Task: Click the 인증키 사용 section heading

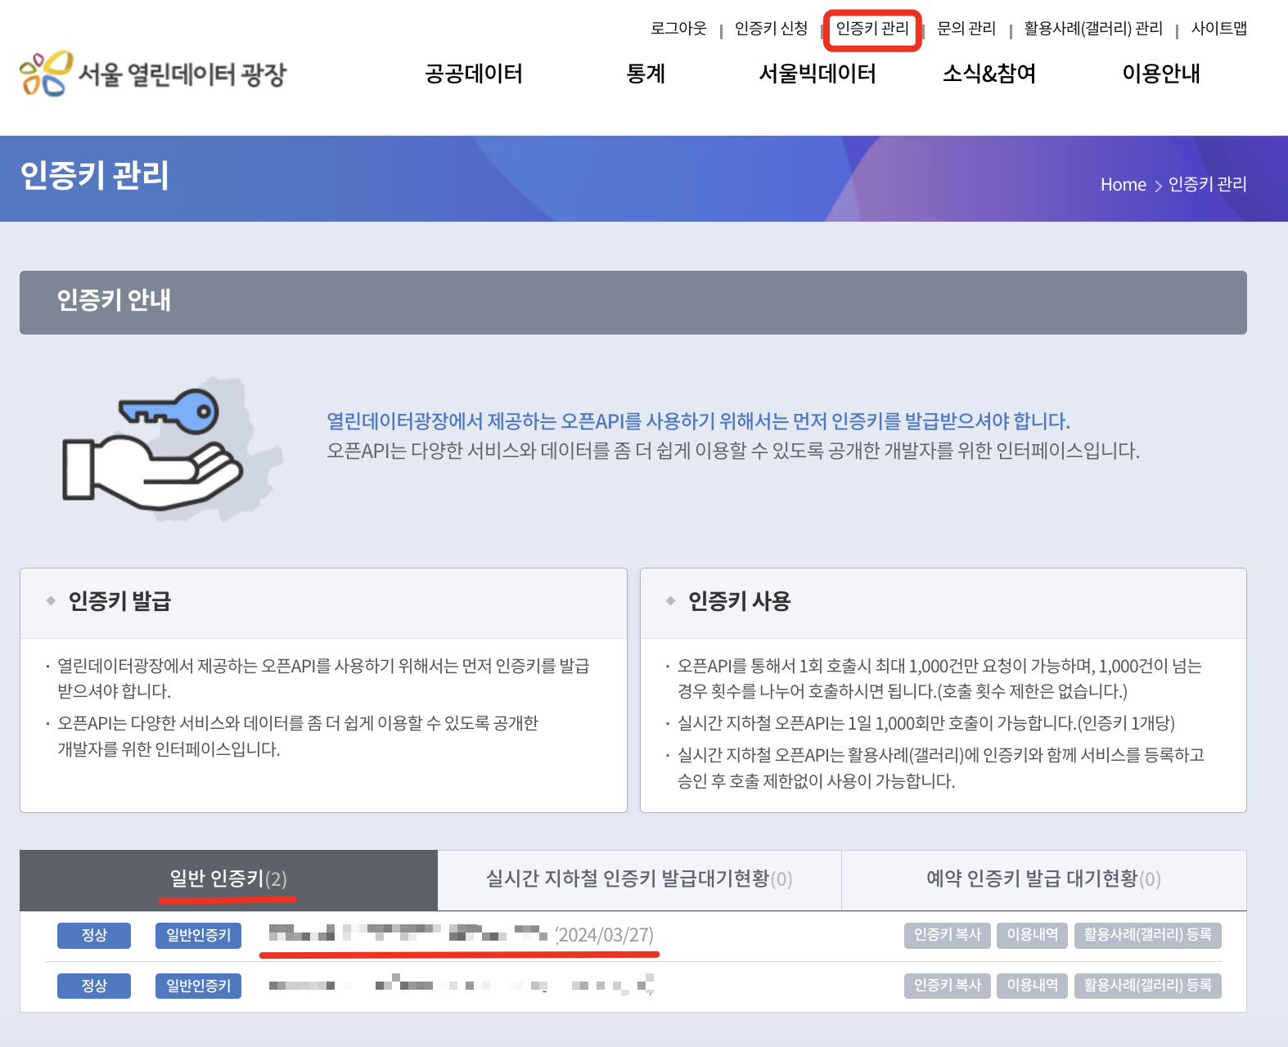Action: [x=739, y=602]
